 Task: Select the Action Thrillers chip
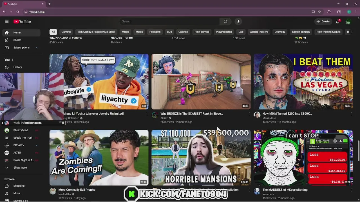tap(259, 32)
